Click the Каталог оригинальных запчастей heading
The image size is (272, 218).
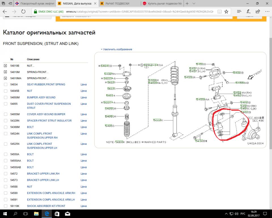[49, 33]
